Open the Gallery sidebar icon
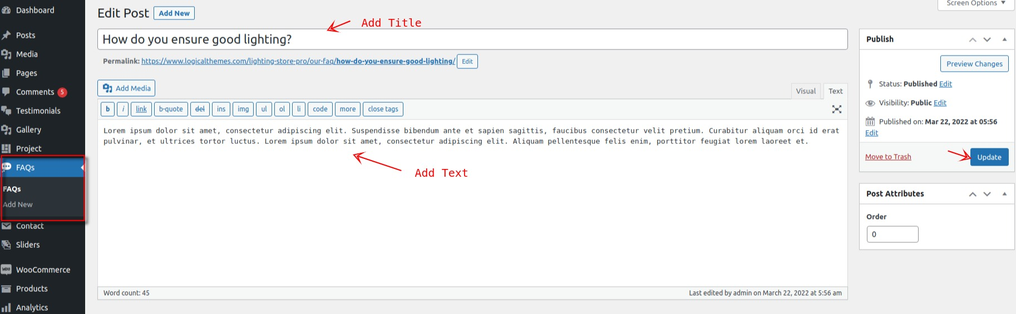The height and width of the screenshot is (314, 1016). [x=6, y=129]
